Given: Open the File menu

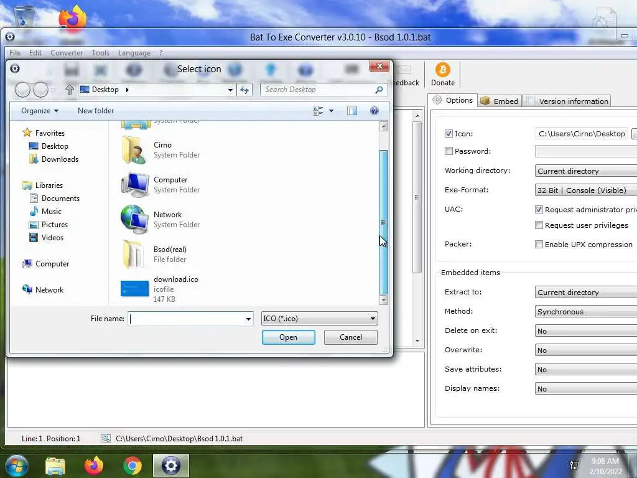Looking at the screenshot, I should tap(15, 53).
